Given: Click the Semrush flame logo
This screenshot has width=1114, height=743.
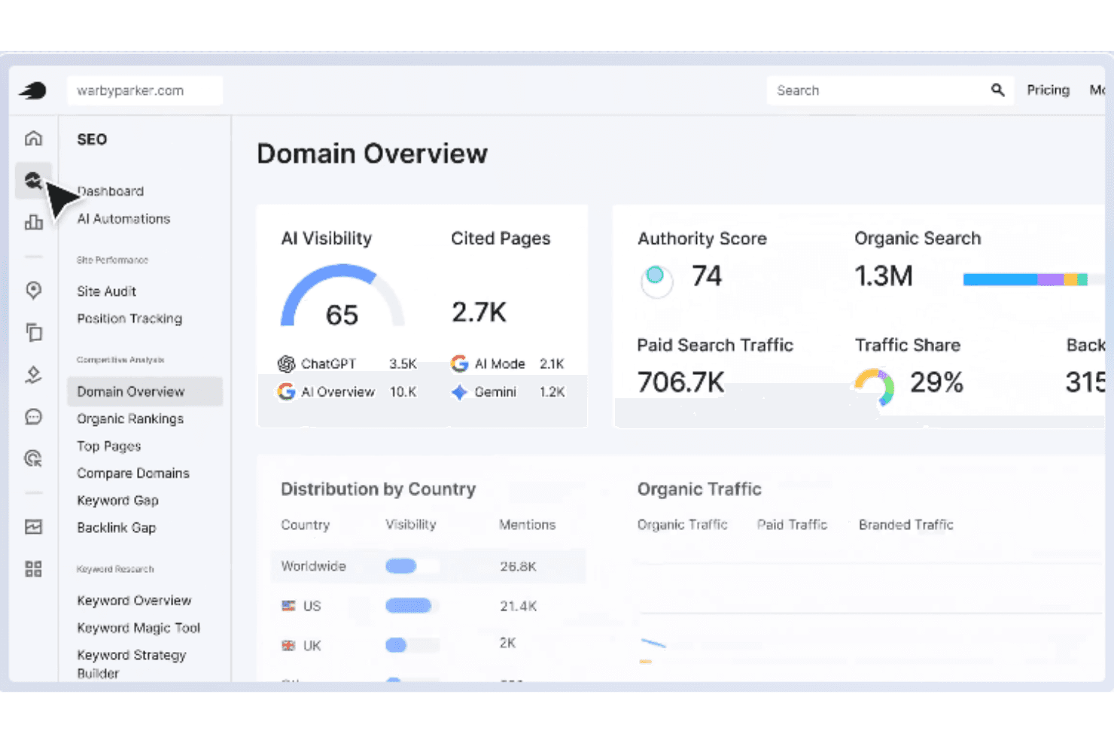Looking at the screenshot, I should click(x=32, y=91).
